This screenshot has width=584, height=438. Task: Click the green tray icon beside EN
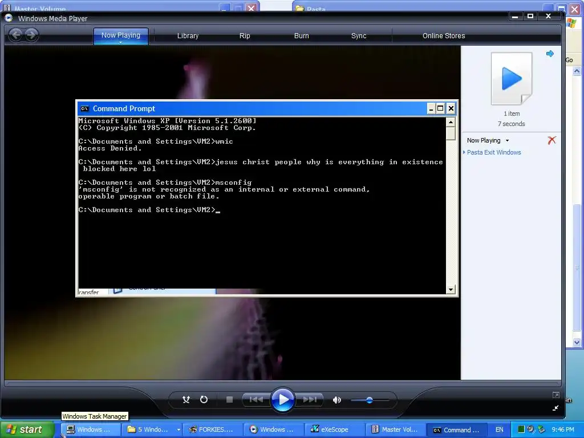click(521, 429)
